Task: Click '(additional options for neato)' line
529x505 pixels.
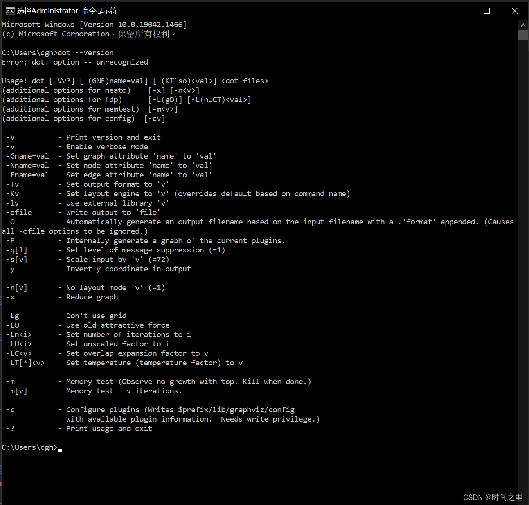Action: tap(101, 90)
